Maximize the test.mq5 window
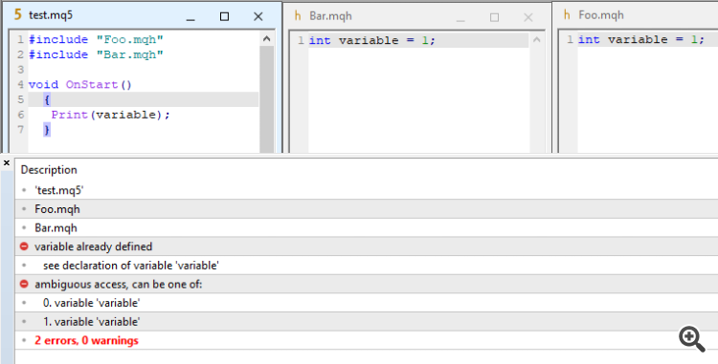The height and width of the screenshot is (364, 718). pyautogui.click(x=224, y=16)
